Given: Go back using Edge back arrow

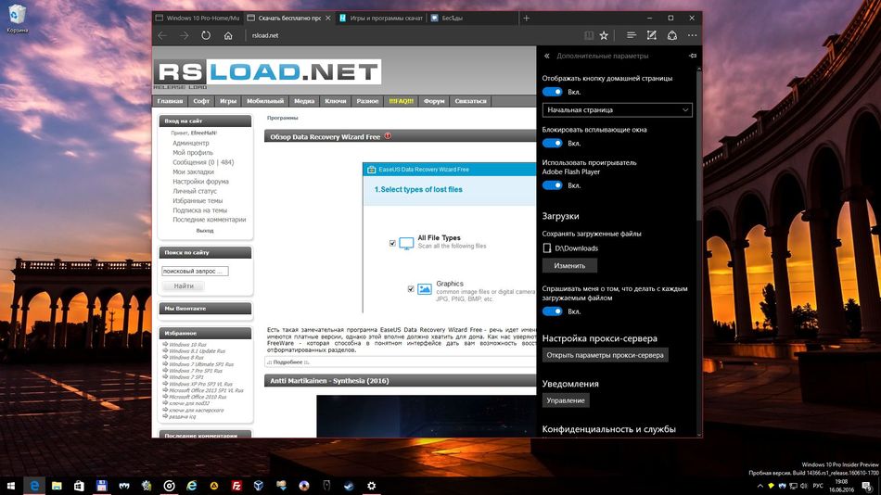Looking at the screenshot, I should coord(162,35).
